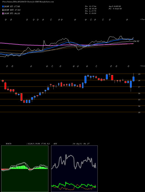The image size is (145, 192).
Task: Click the 16 price axis label
Action: [139, 93]
